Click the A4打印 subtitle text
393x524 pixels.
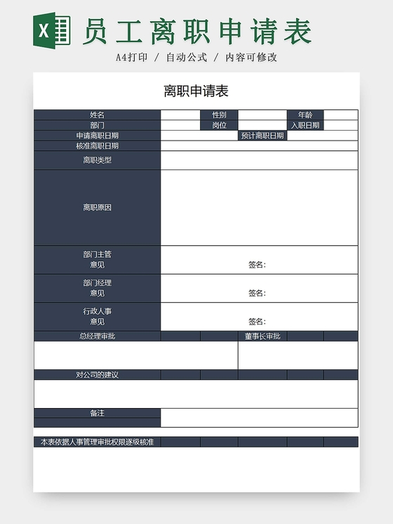131,58
